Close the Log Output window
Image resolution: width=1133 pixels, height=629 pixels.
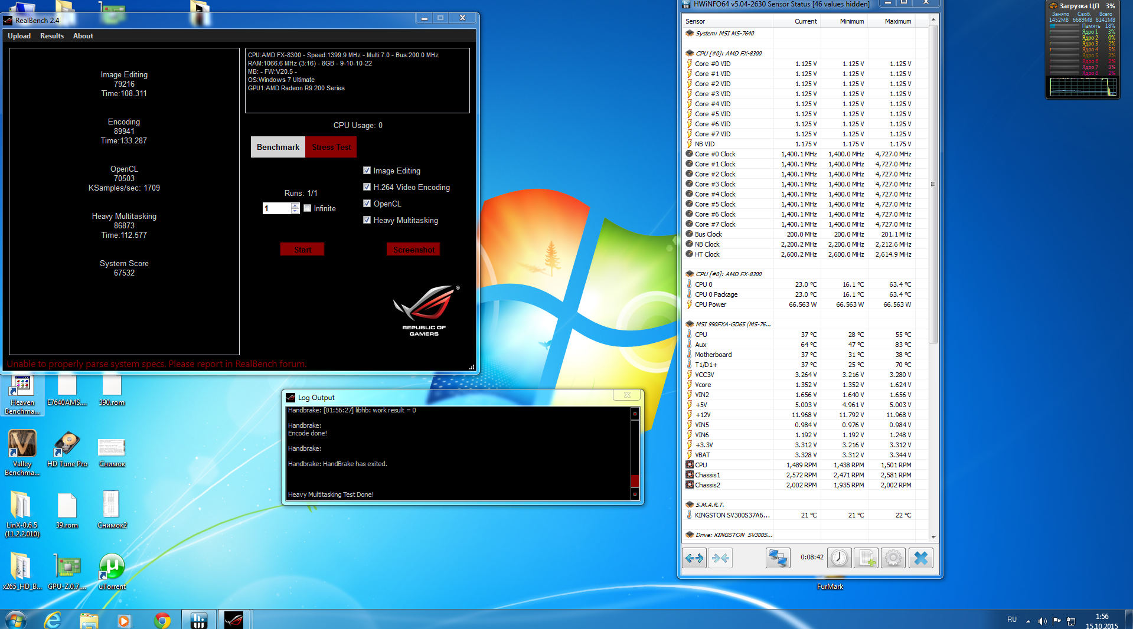coord(627,395)
